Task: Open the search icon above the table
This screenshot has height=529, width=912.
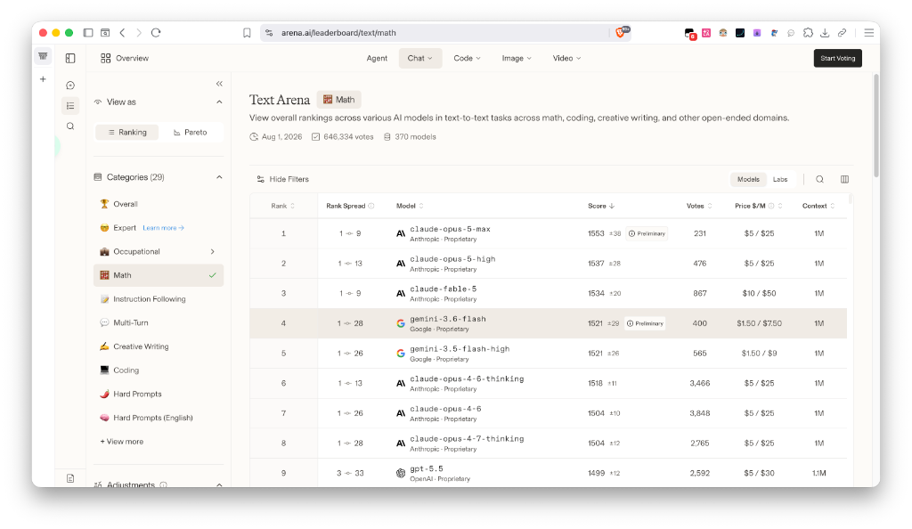Action: [x=819, y=179]
